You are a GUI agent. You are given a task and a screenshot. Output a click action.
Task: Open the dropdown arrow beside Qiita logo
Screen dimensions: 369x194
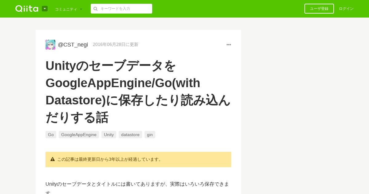click(45, 9)
